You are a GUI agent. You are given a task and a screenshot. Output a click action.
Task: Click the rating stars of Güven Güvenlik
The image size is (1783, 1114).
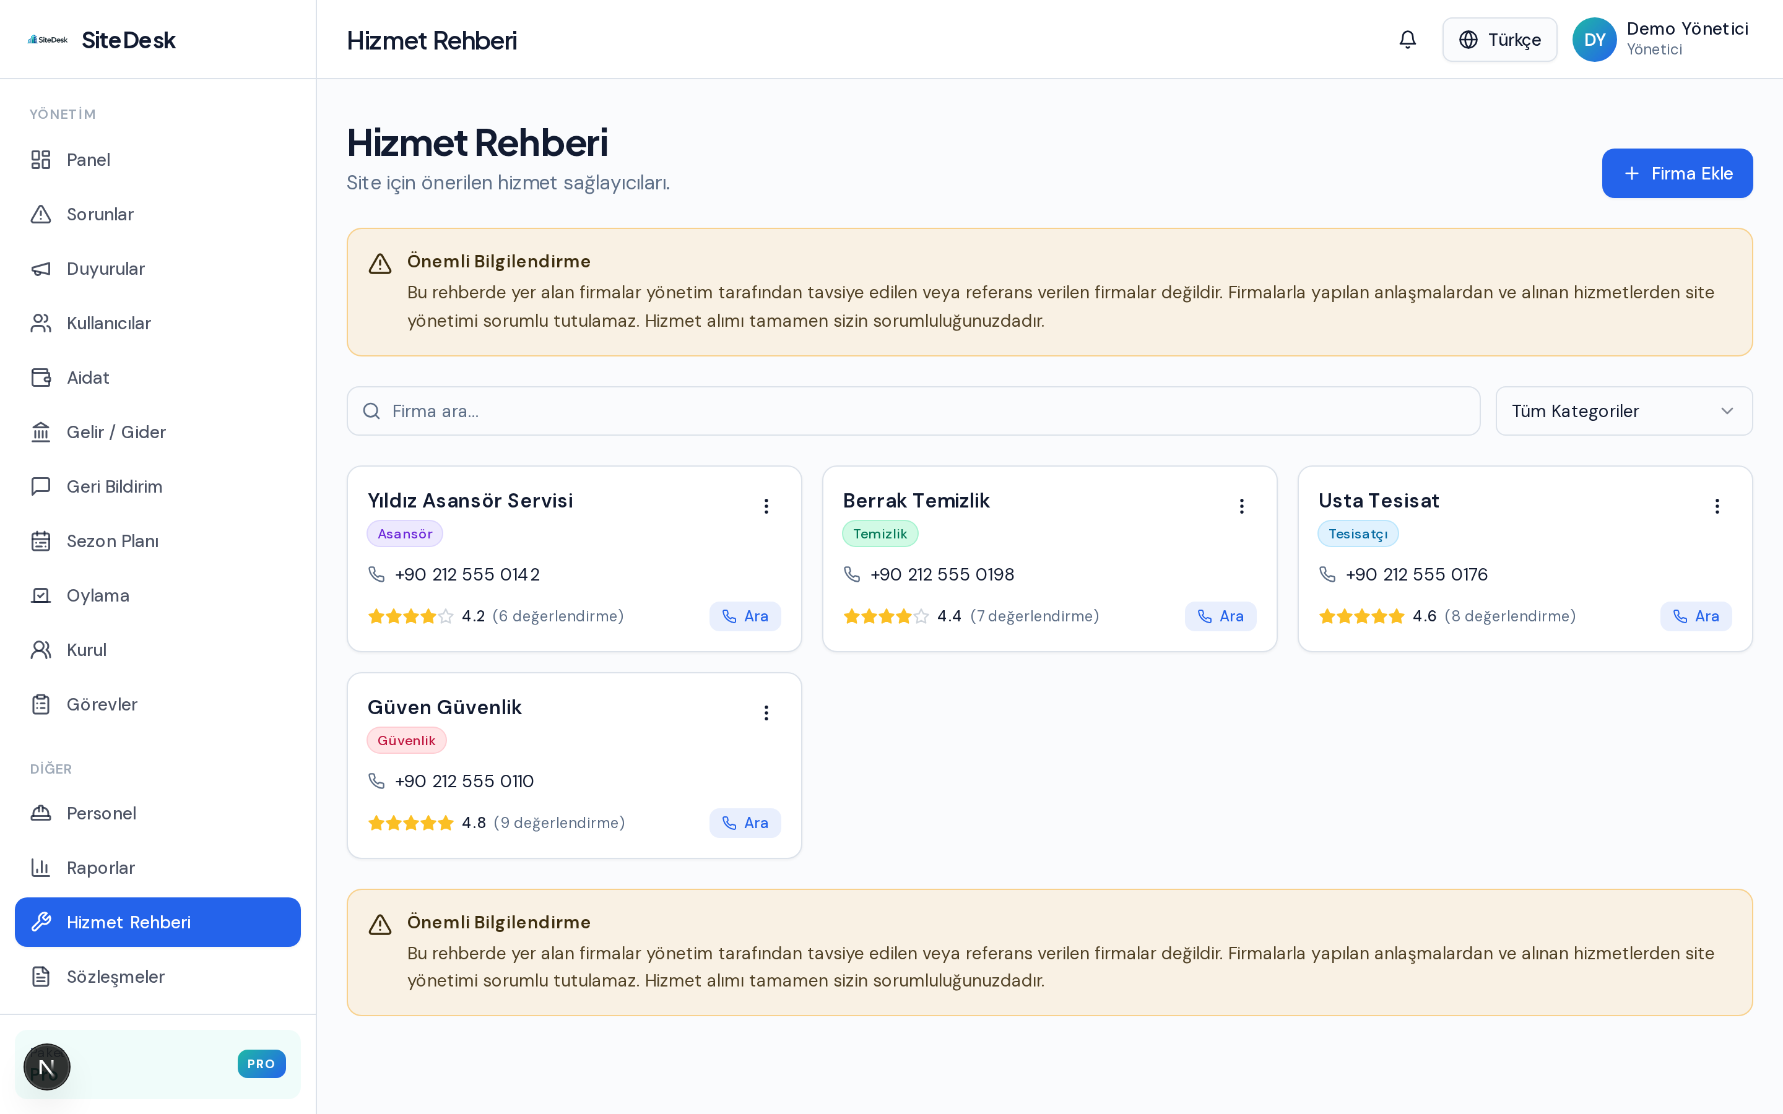point(410,823)
